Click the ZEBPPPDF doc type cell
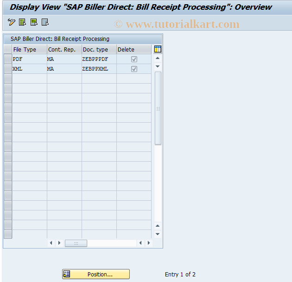Viewport: 292px width, 282px height. pyautogui.click(x=99, y=59)
